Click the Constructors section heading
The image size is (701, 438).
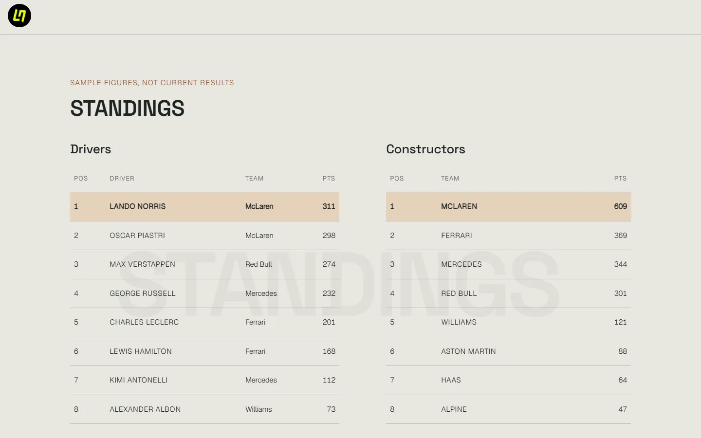pos(425,149)
